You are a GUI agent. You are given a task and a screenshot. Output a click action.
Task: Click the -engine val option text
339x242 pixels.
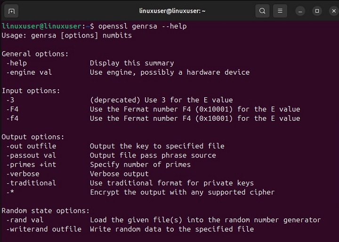pos(29,72)
